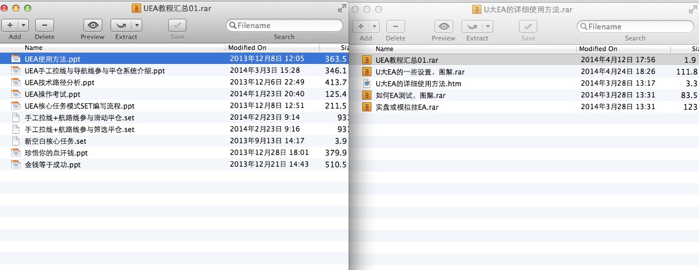Click 新空白核心任务.set file icon
Screen dimensions: 699x270
(x=16, y=141)
